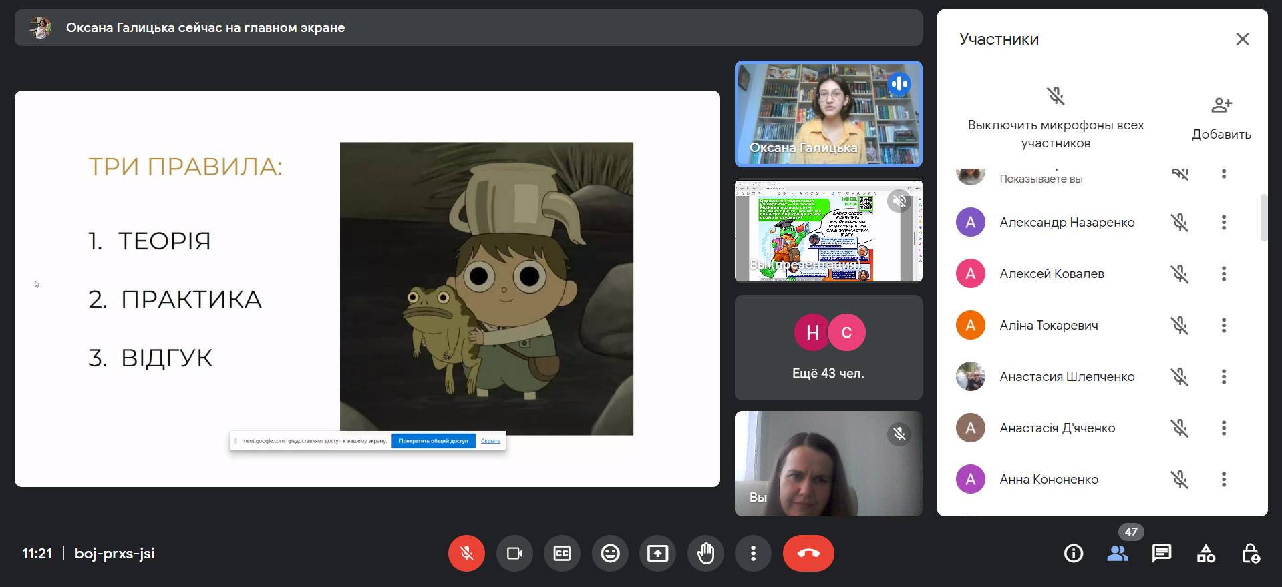Screen dimensions: 1282x587
Task: Select participant name Алексей Ковалев
Action: click(1052, 273)
